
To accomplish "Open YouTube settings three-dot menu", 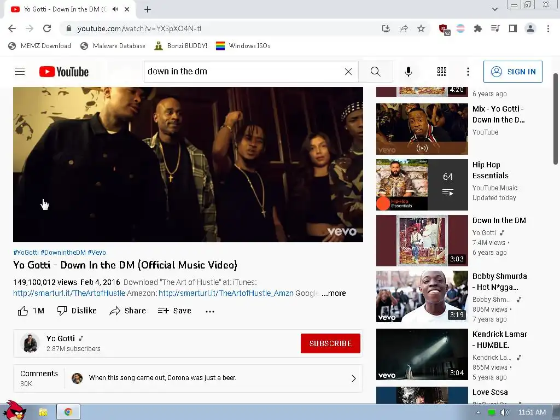I will [x=468, y=72].
